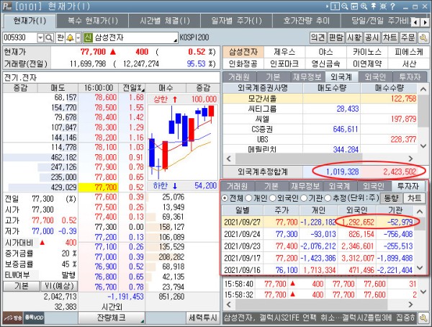Switch to 복수 현재가(I) tab

(x=93, y=21)
